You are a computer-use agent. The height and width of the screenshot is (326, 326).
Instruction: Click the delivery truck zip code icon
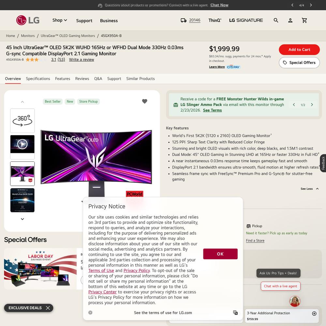coord(183,20)
